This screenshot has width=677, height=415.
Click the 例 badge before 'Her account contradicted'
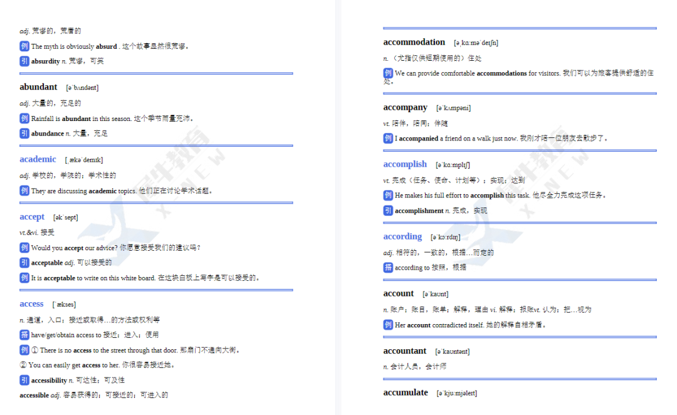pos(388,324)
